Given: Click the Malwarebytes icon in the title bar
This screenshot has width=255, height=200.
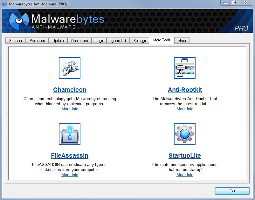Looking at the screenshot, I should point(5,4).
